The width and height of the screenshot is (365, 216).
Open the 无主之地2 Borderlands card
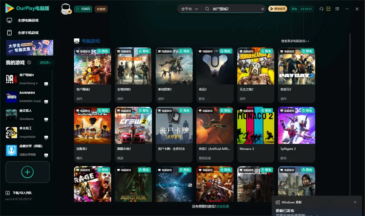[x=255, y=75]
